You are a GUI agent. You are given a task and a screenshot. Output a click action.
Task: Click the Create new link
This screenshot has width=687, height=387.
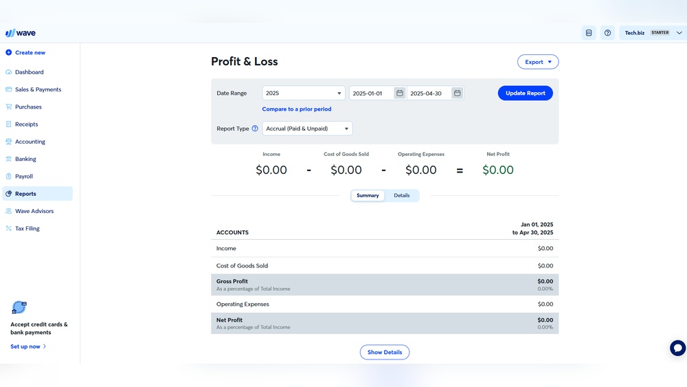pos(30,53)
